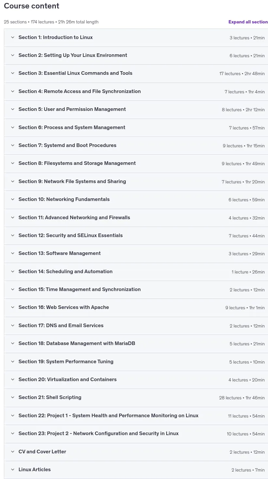268x479 pixels.
Task: Expand Section 23: Project 2 Network Configuration
Action: click(136, 434)
